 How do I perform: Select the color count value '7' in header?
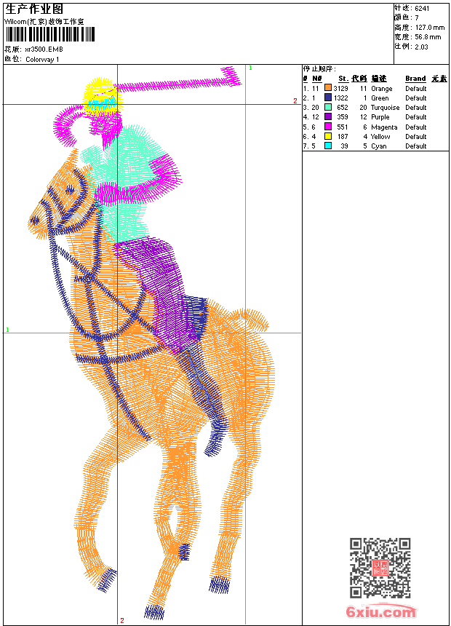pos(417,18)
